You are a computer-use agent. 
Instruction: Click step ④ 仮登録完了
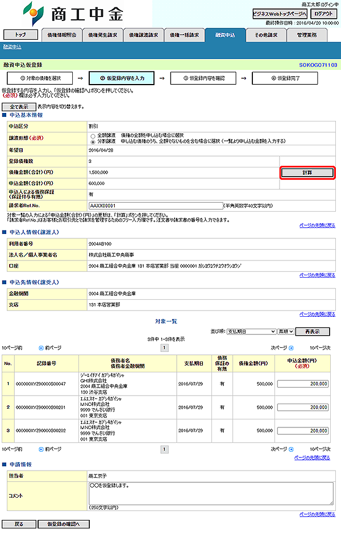point(285,78)
